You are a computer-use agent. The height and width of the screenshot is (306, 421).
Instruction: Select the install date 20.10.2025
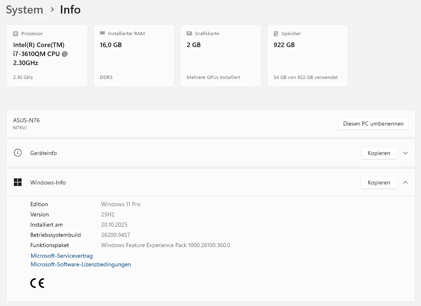(x=114, y=225)
